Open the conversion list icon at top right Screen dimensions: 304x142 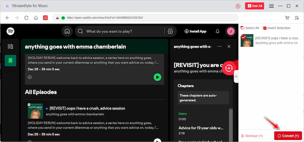[x=297, y=18]
